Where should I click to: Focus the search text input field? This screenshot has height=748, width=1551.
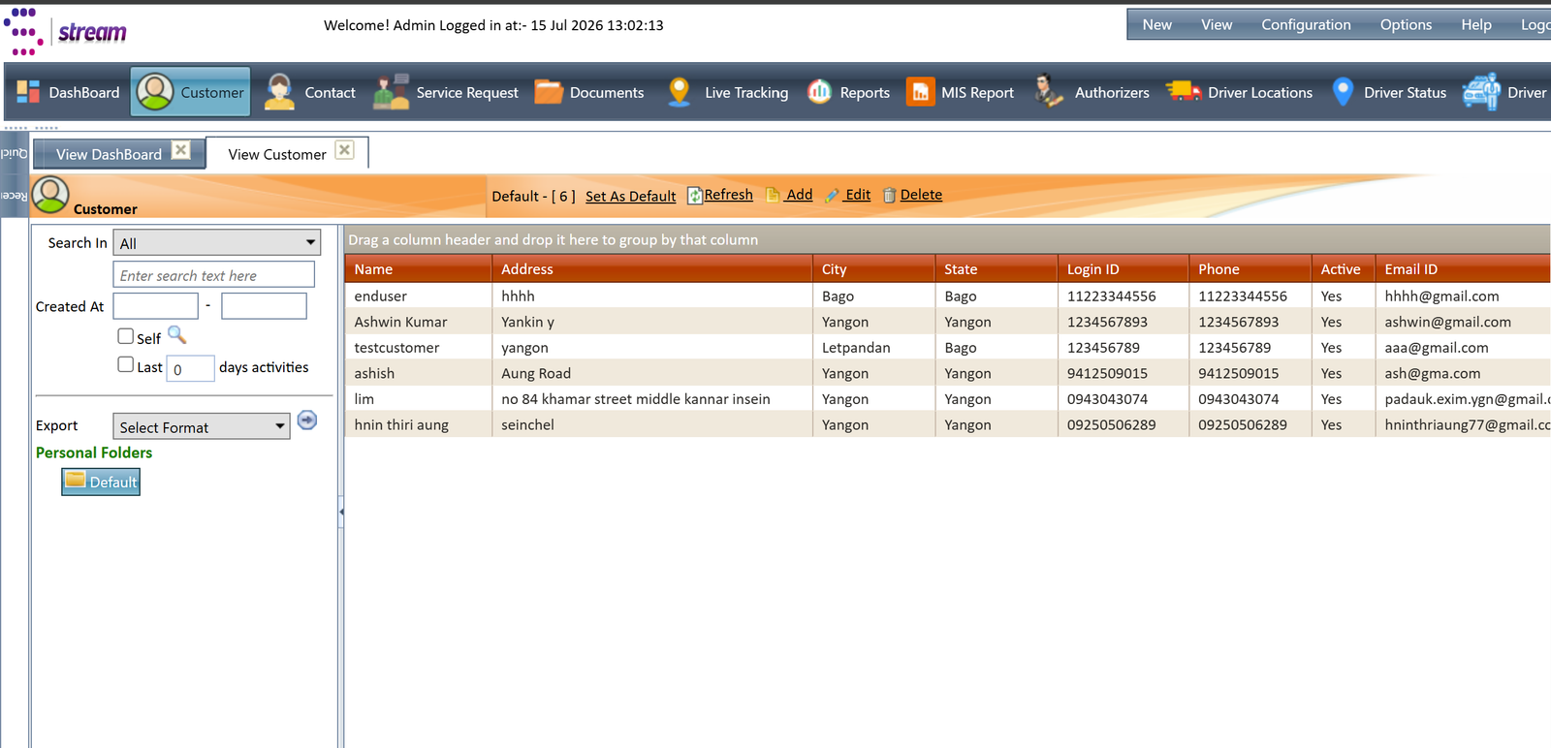click(x=214, y=275)
